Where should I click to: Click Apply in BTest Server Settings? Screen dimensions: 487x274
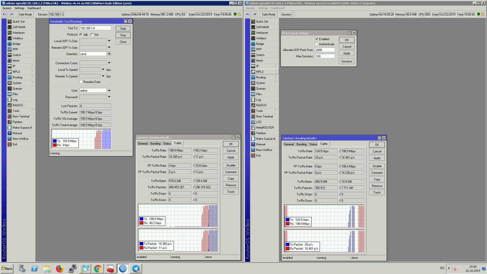click(x=347, y=53)
